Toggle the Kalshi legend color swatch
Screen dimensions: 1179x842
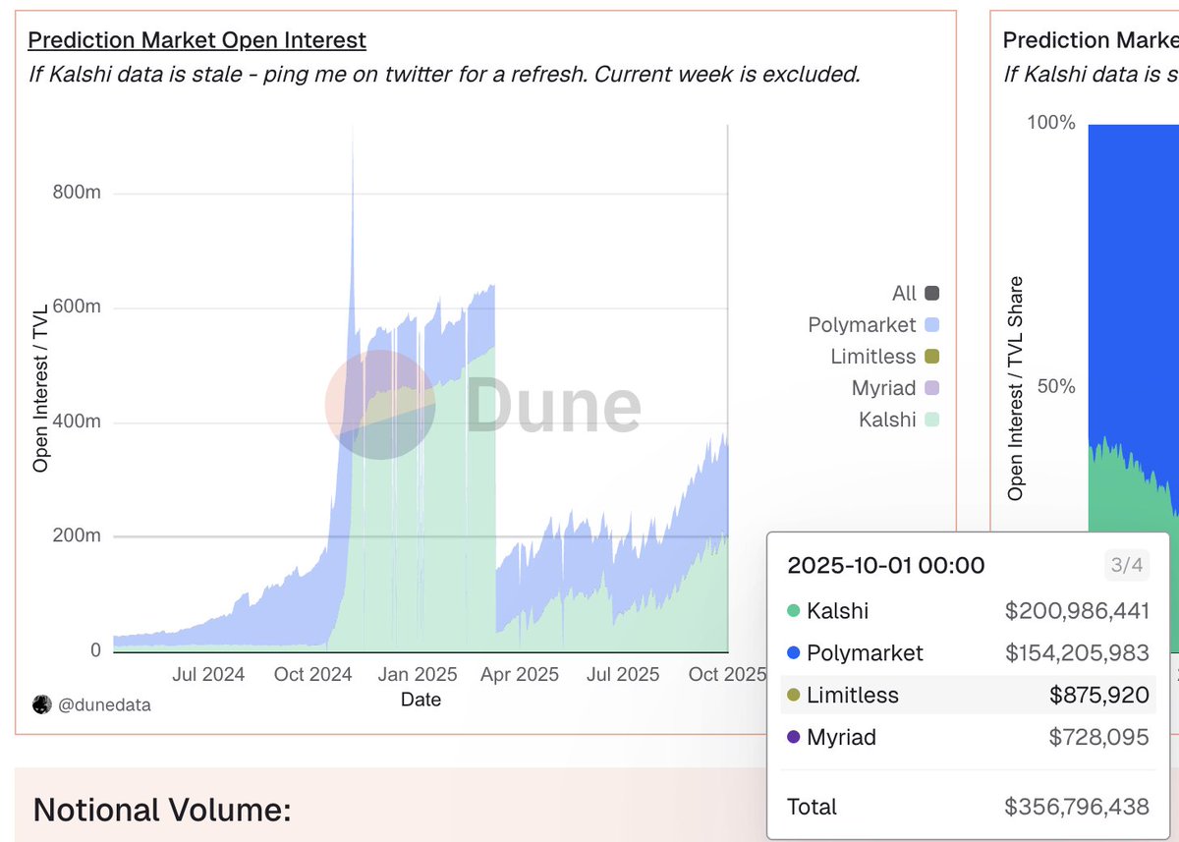pos(932,420)
